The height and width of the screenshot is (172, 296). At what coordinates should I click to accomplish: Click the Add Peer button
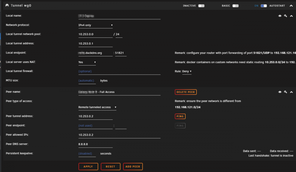click(x=133, y=167)
